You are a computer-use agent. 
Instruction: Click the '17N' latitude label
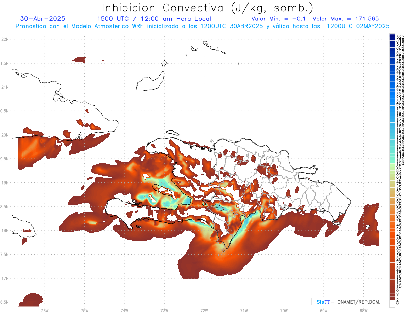point(5,278)
